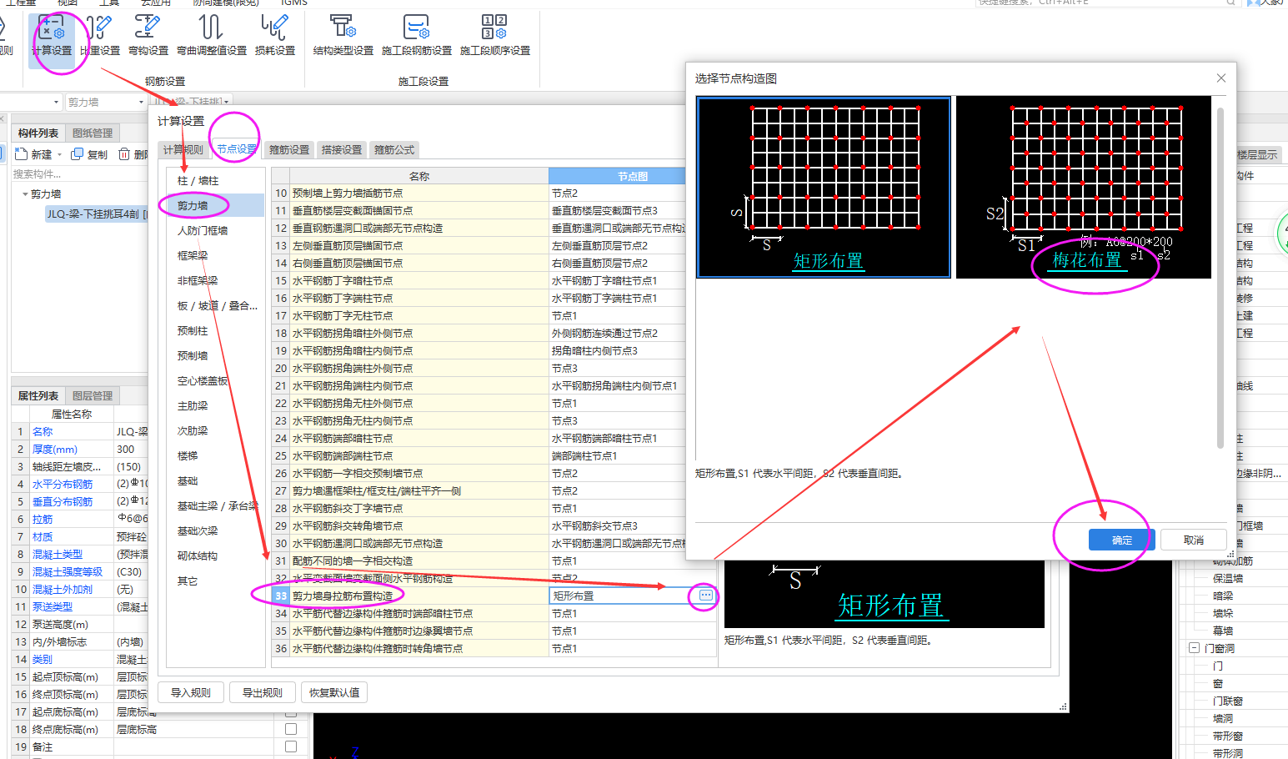Select 非框架梁 in the category list
The image size is (1288, 759).
coord(215,280)
